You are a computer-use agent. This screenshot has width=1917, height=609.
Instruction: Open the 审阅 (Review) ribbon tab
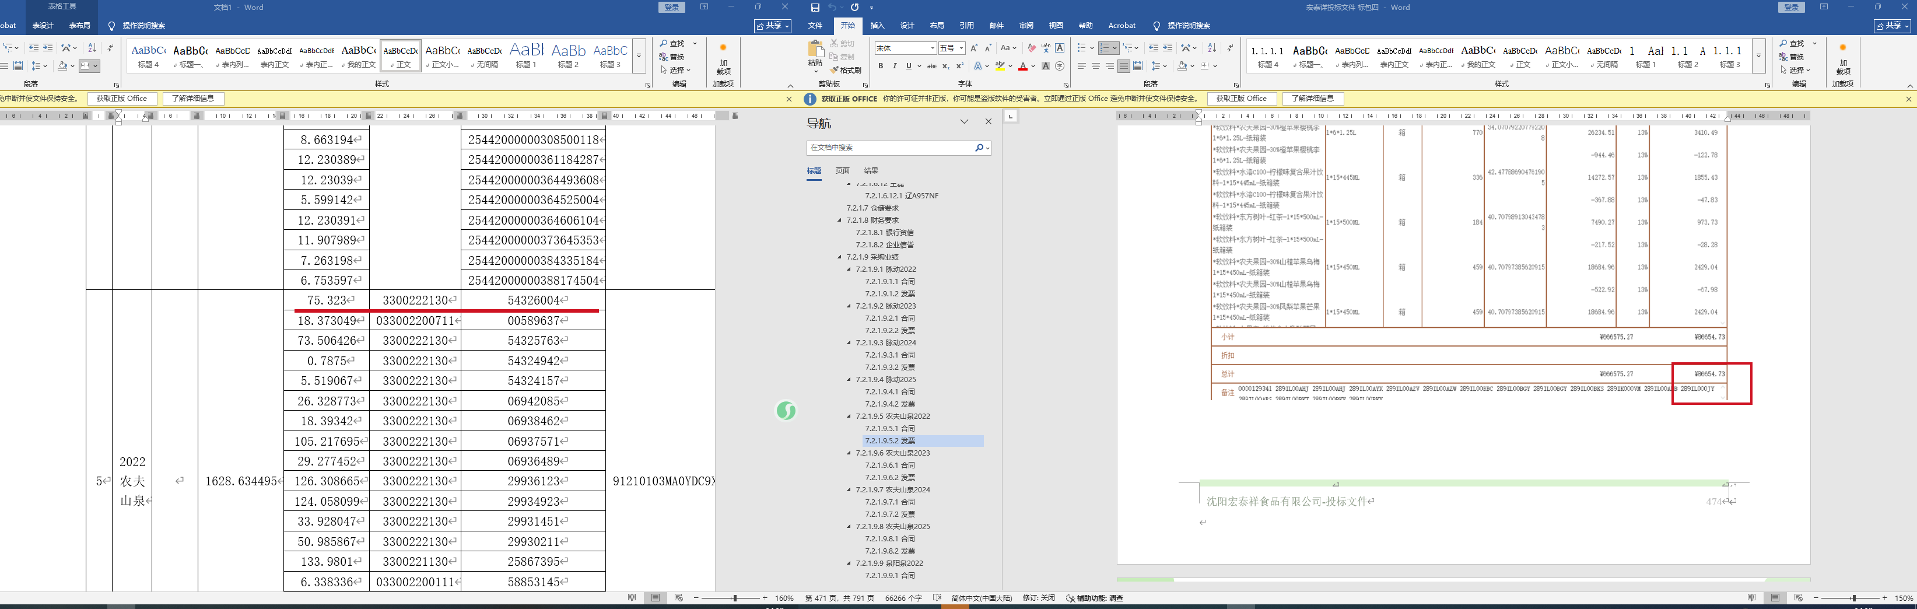point(1026,25)
